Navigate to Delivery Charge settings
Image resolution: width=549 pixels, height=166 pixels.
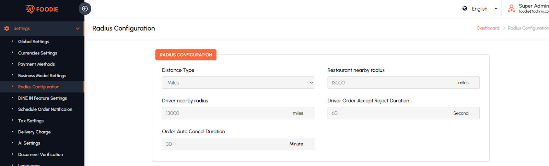click(x=34, y=132)
